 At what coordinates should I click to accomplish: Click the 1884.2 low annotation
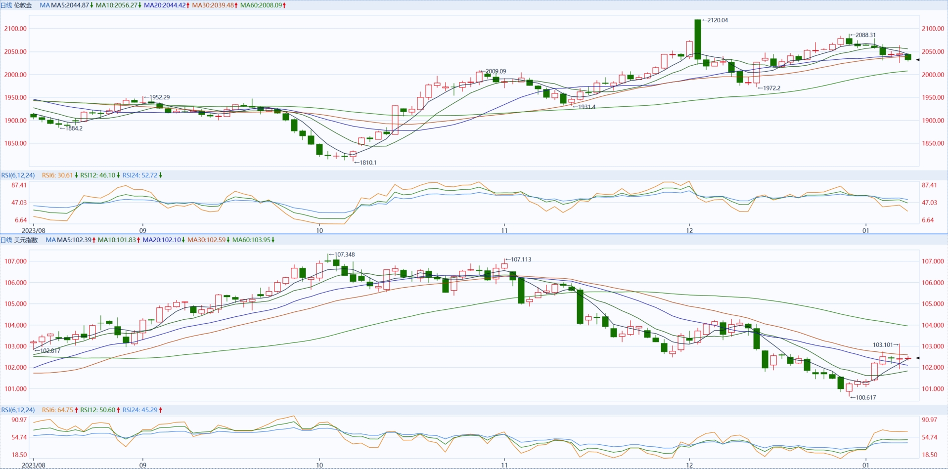coord(74,128)
